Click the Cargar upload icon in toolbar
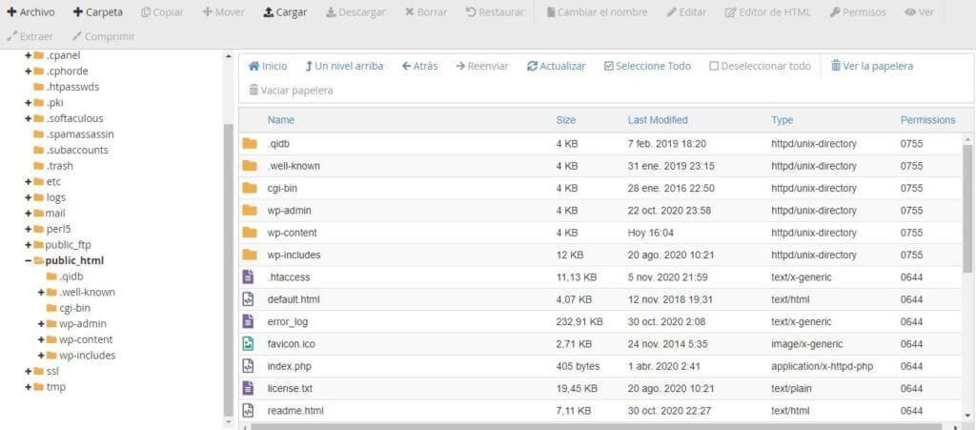The image size is (976, 430). point(269,12)
